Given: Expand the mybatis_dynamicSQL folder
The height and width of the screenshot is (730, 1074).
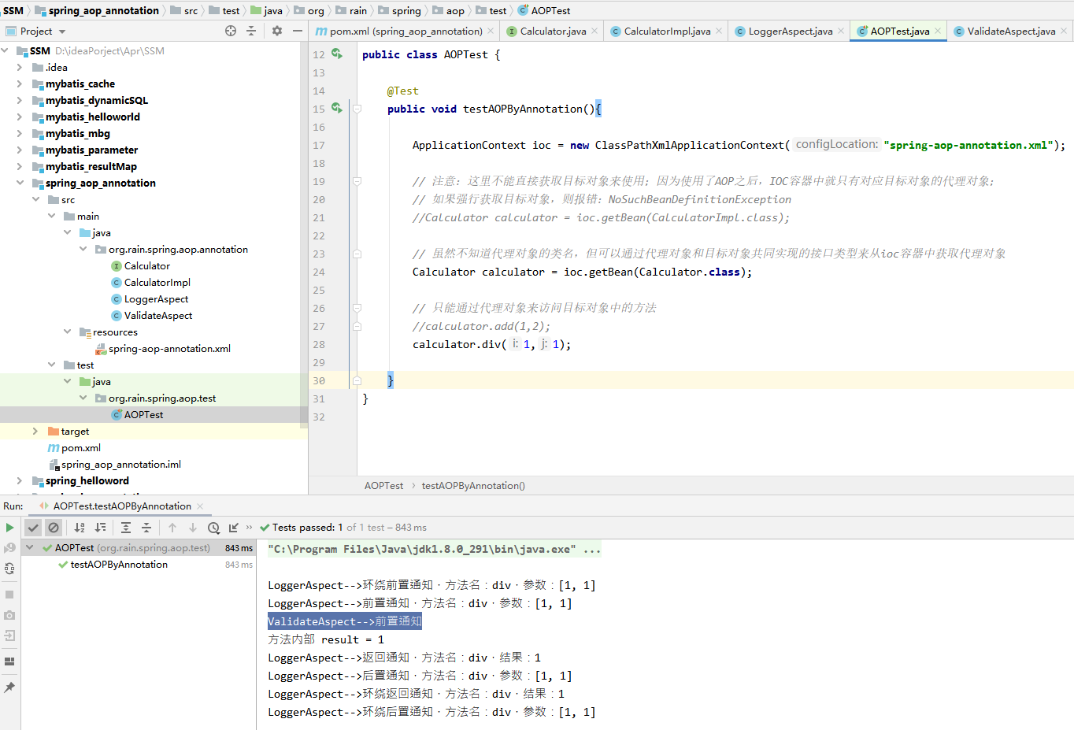Looking at the screenshot, I should 19,100.
